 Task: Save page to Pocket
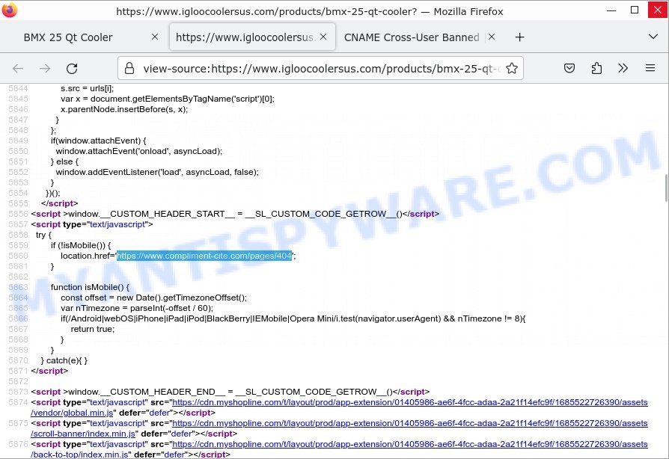[x=569, y=68]
